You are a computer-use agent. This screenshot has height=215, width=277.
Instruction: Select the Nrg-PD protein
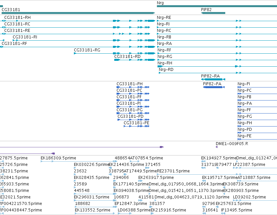tap(245, 129)
